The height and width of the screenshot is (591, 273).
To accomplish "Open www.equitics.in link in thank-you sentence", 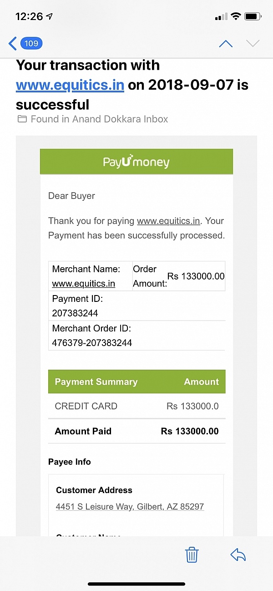I will tap(169, 221).
